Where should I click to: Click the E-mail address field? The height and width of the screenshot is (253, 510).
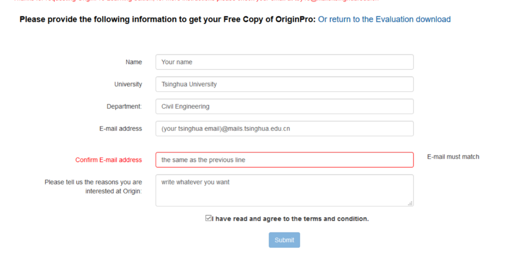pos(284,128)
